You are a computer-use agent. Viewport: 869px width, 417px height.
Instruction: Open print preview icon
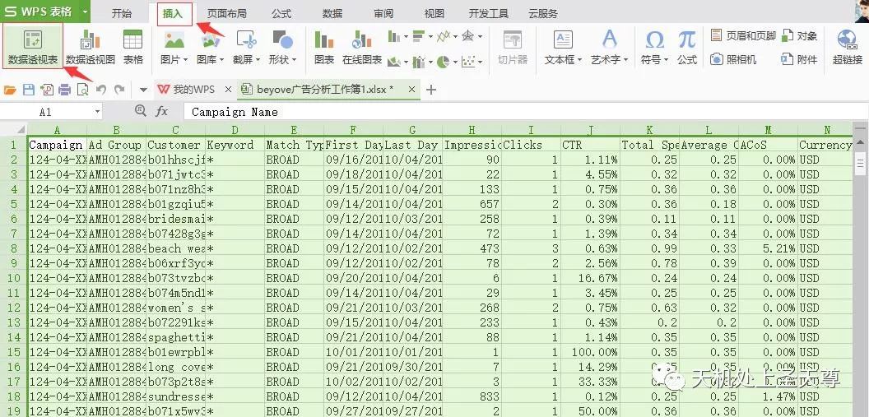[82, 90]
